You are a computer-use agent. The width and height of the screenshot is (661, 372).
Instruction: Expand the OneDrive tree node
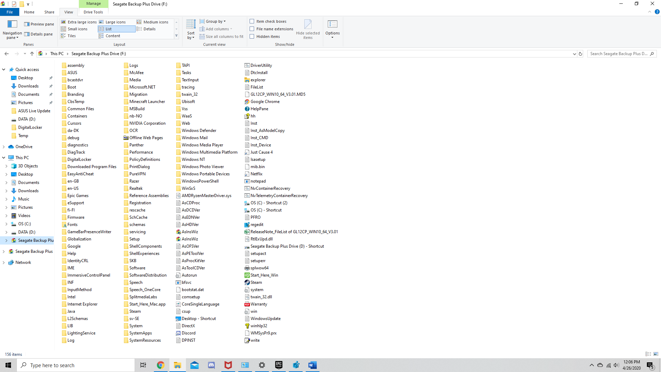click(x=4, y=147)
